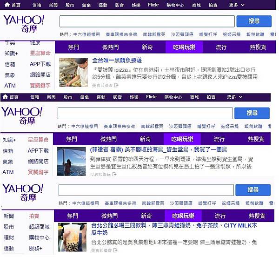The image size is (279, 257).
Task: Open 美食部落客 under the pizza article
Action: click(x=102, y=85)
